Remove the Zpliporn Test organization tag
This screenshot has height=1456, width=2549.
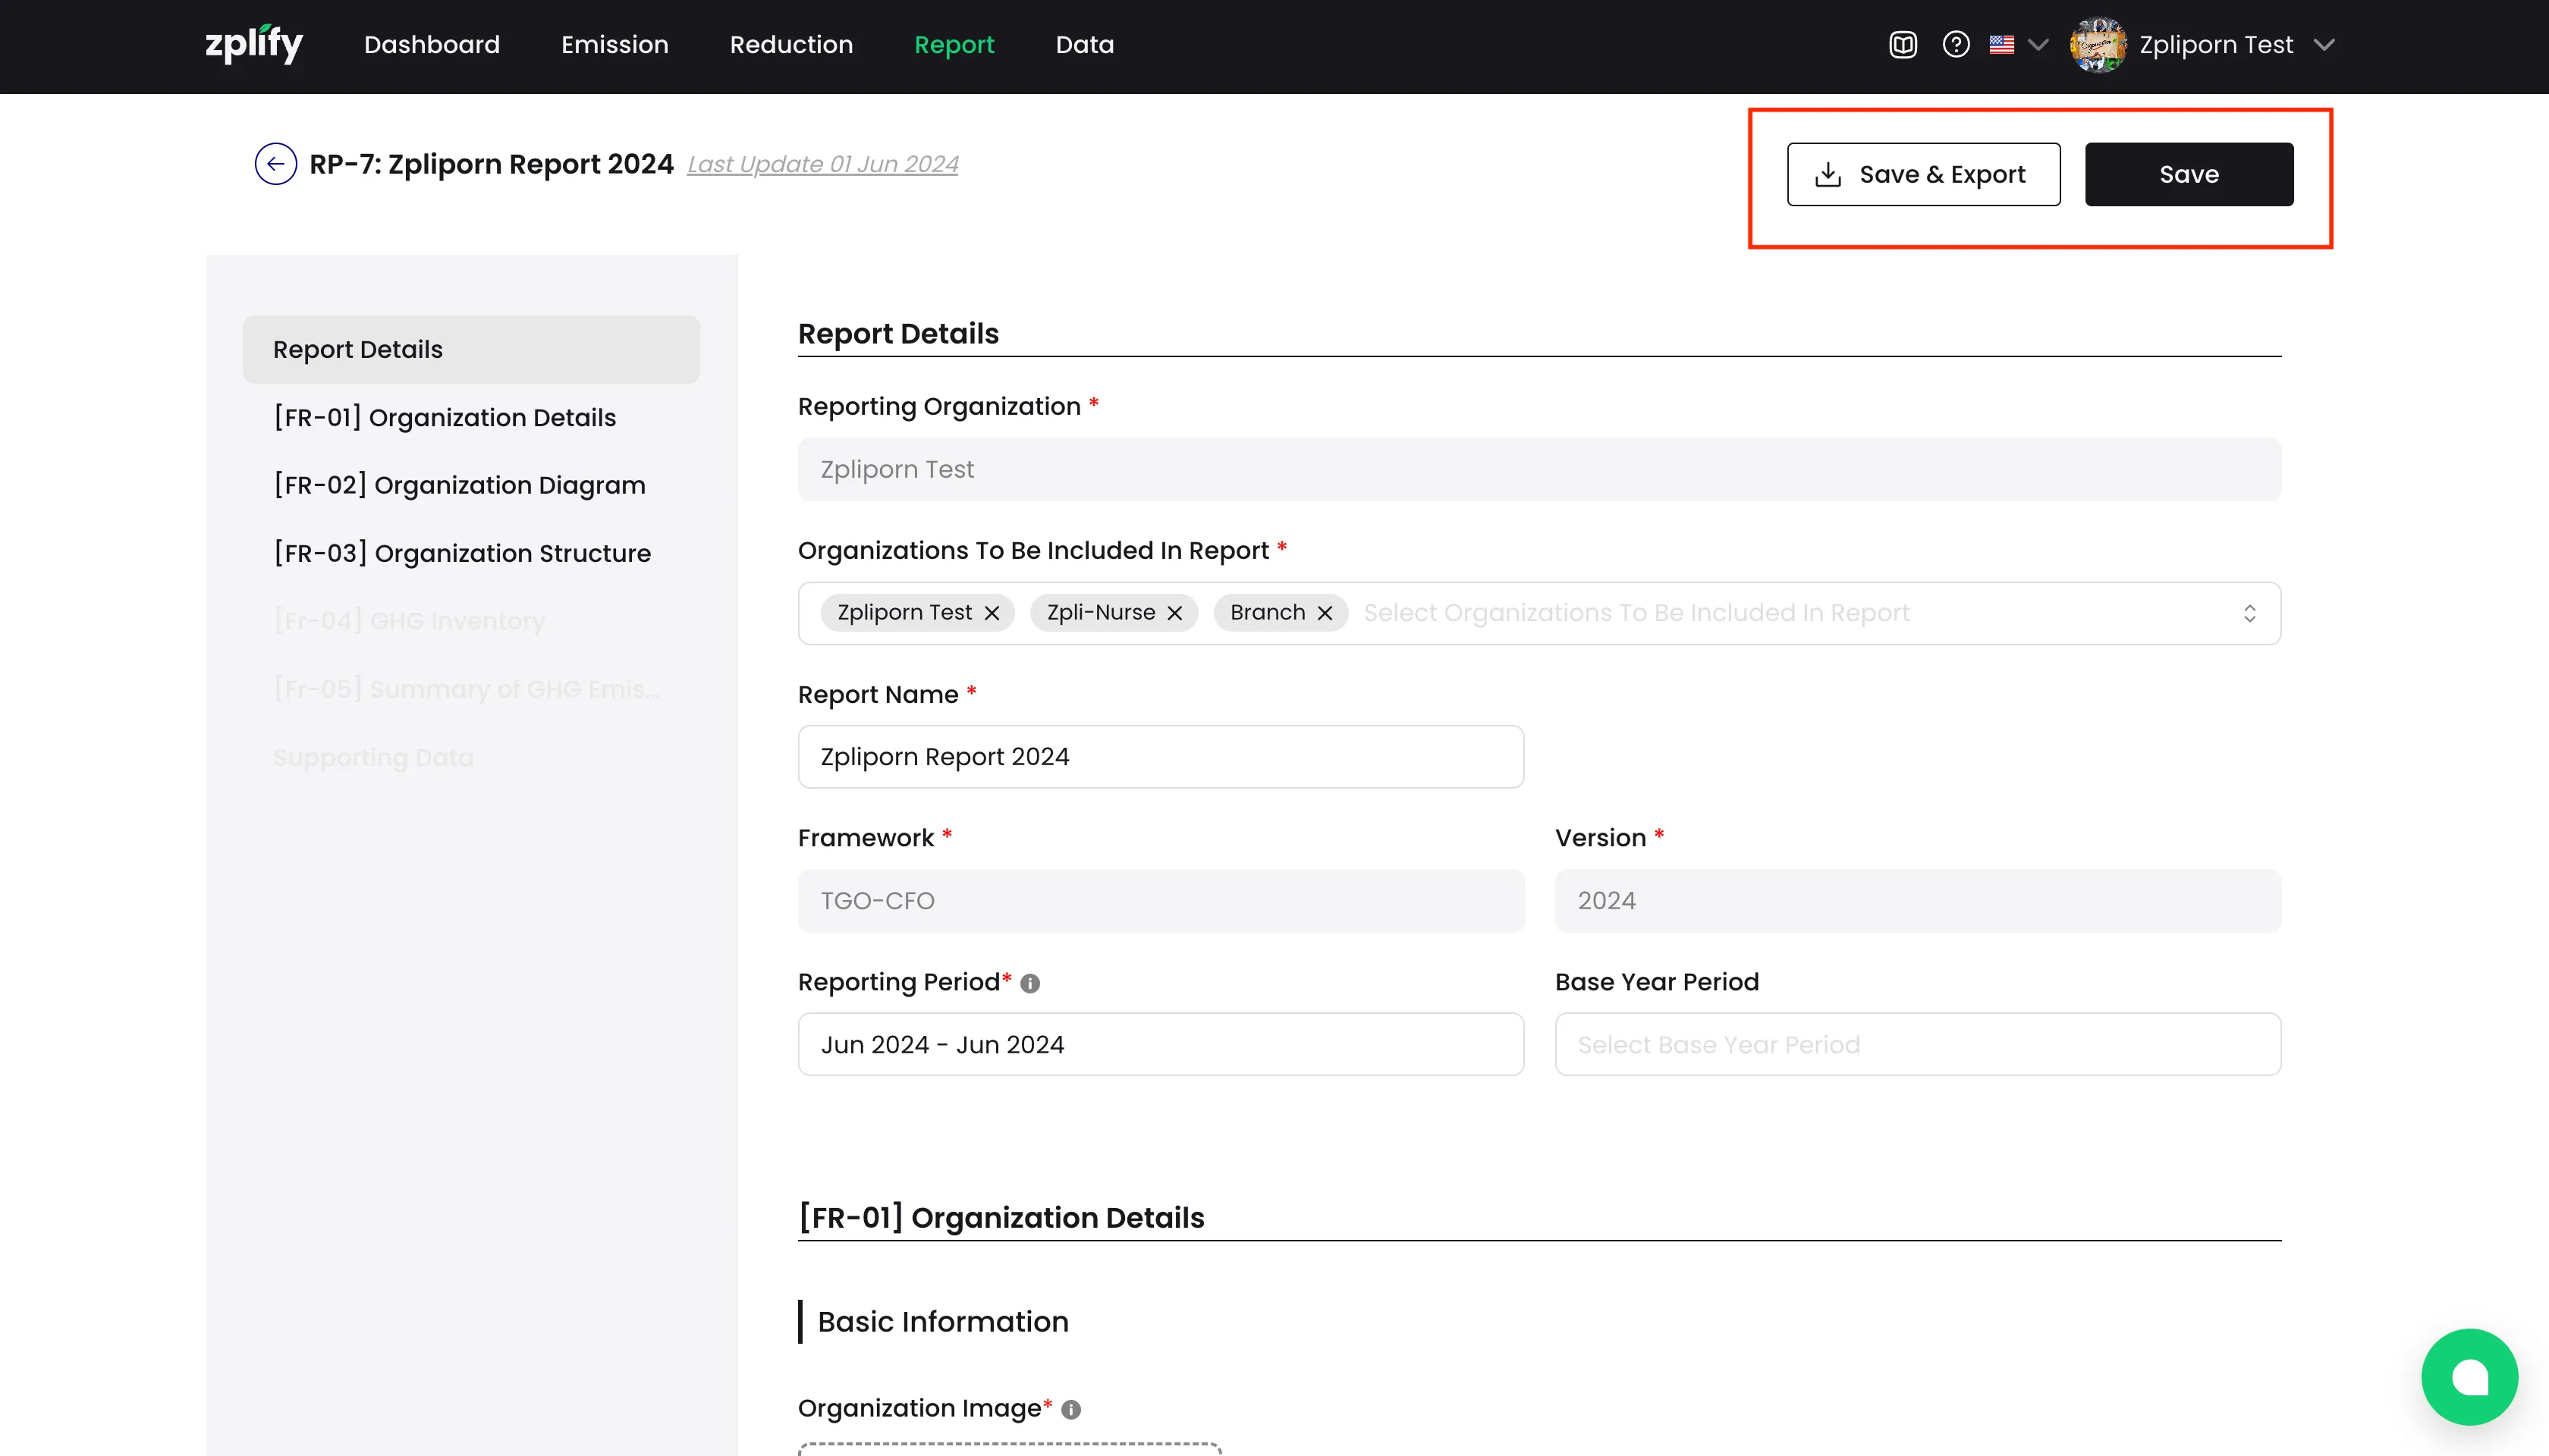(x=992, y=613)
